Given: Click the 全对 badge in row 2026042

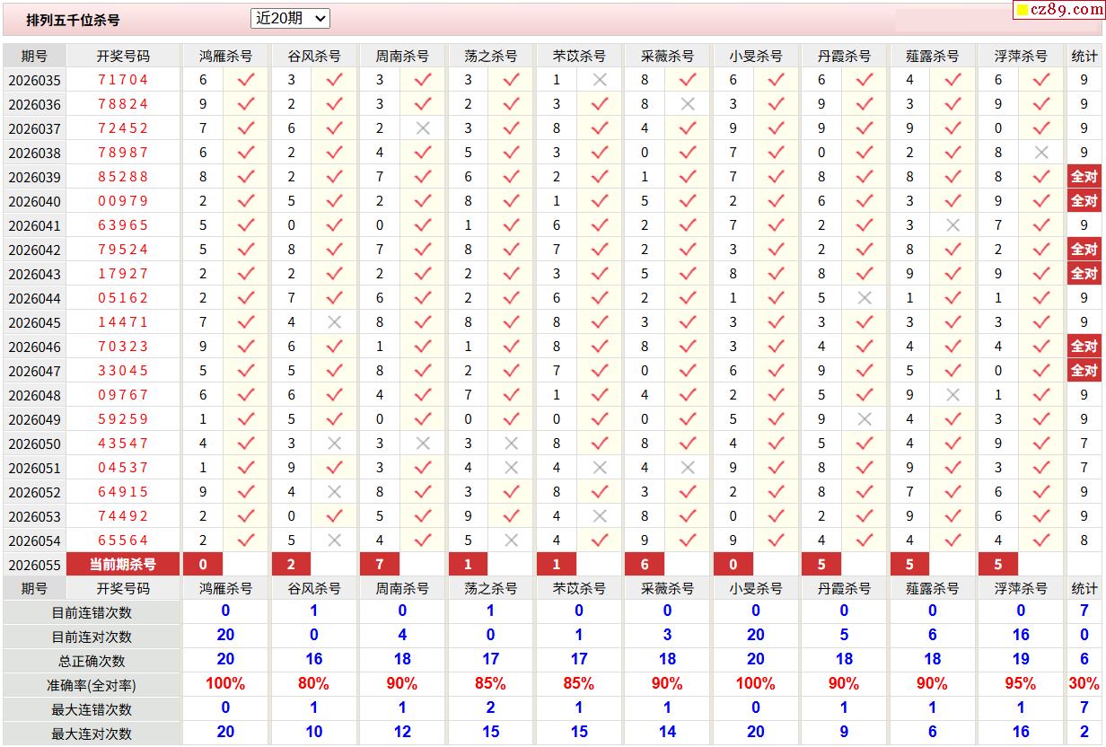Looking at the screenshot, I should click(x=1084, y=250).
